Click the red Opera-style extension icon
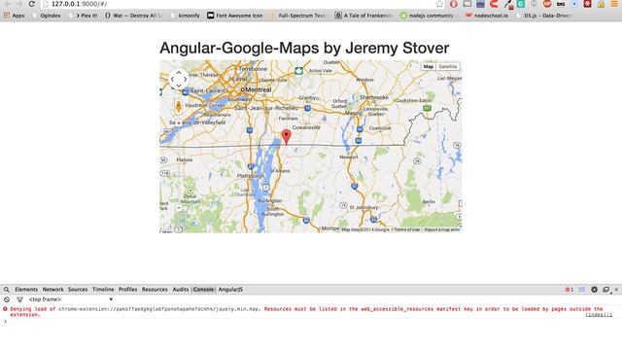Viewport: 622px width, 350px height. (x=454, y=4)
